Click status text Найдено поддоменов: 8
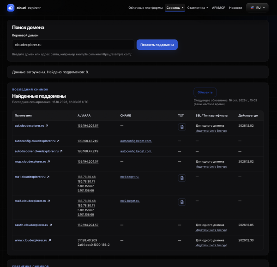 (68, 72)
